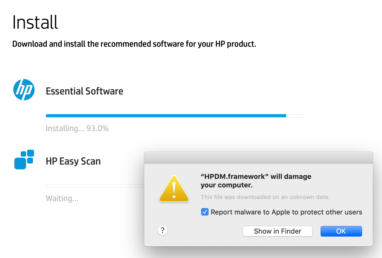Click the yellow warning triangle icon
The image size is (382, 258).
174,189
